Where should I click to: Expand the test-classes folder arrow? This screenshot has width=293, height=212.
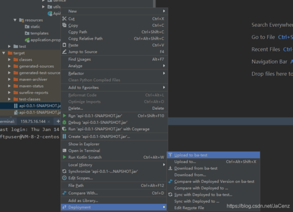[x=9, y=99]
